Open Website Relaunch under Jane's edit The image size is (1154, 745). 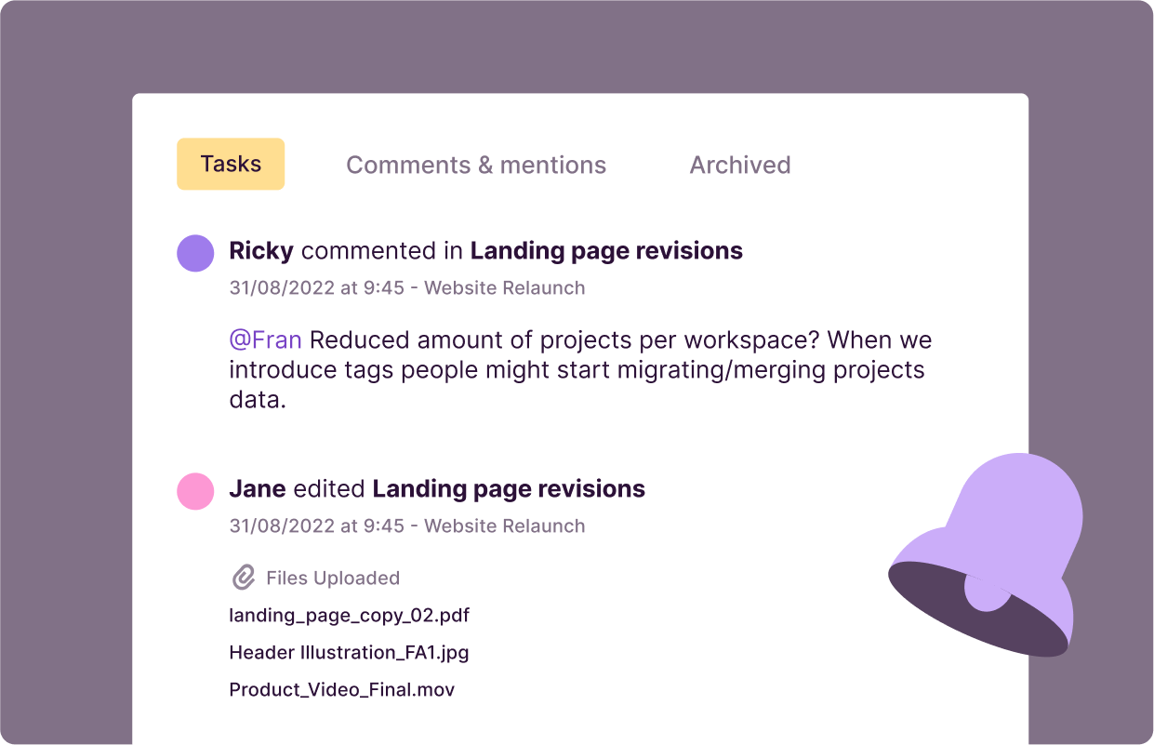[x=505, y=525]
